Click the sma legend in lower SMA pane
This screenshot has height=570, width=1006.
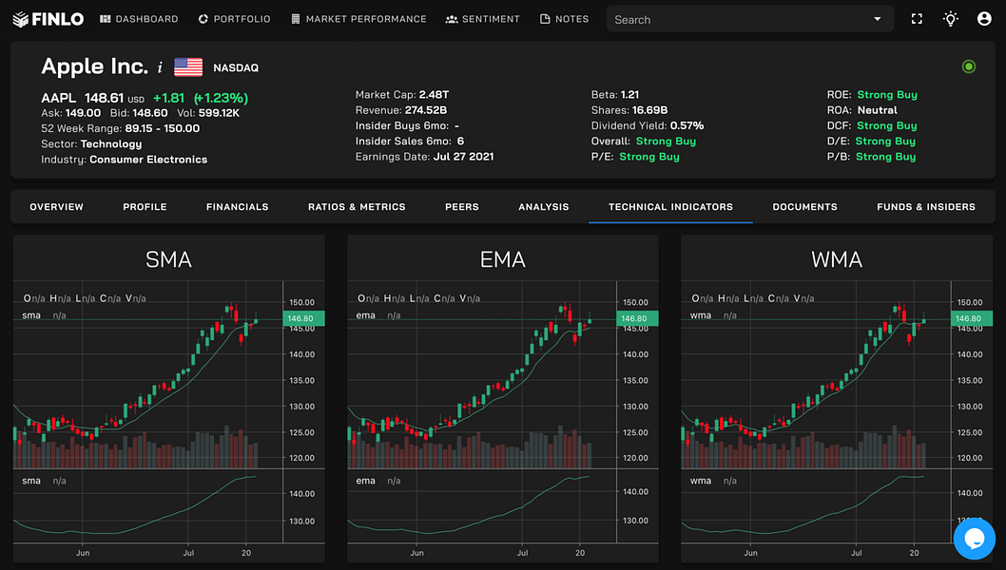(x=31, y=481)
